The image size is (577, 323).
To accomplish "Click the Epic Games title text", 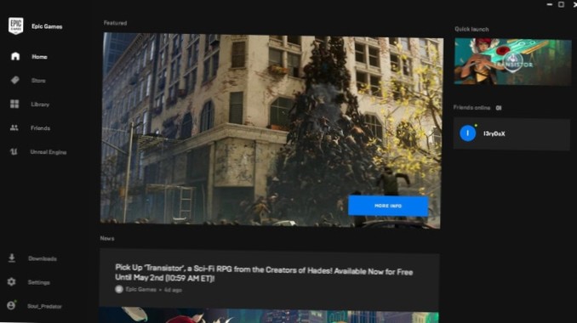I will pos(47,26).
